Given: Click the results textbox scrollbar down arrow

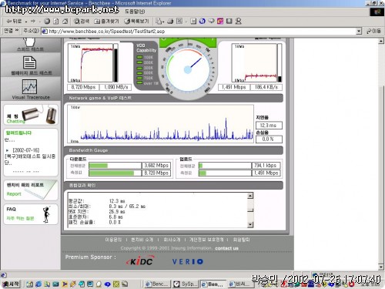Looking at the screenshot, I should (x=250, y=225).
